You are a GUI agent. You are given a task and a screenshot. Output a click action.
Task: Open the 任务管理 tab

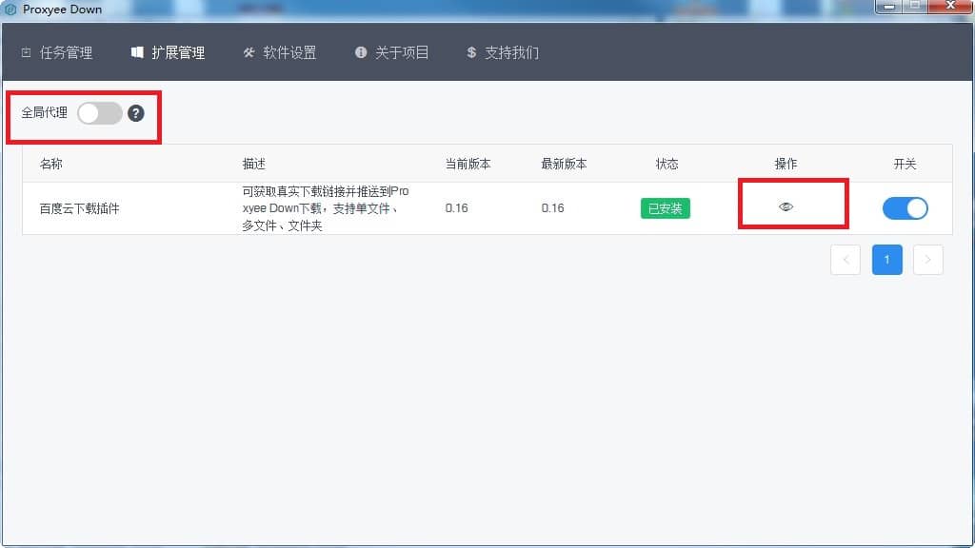[x=57, y=53]
